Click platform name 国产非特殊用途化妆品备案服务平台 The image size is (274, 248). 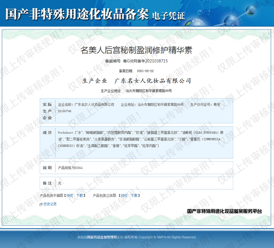click(224, 211)
